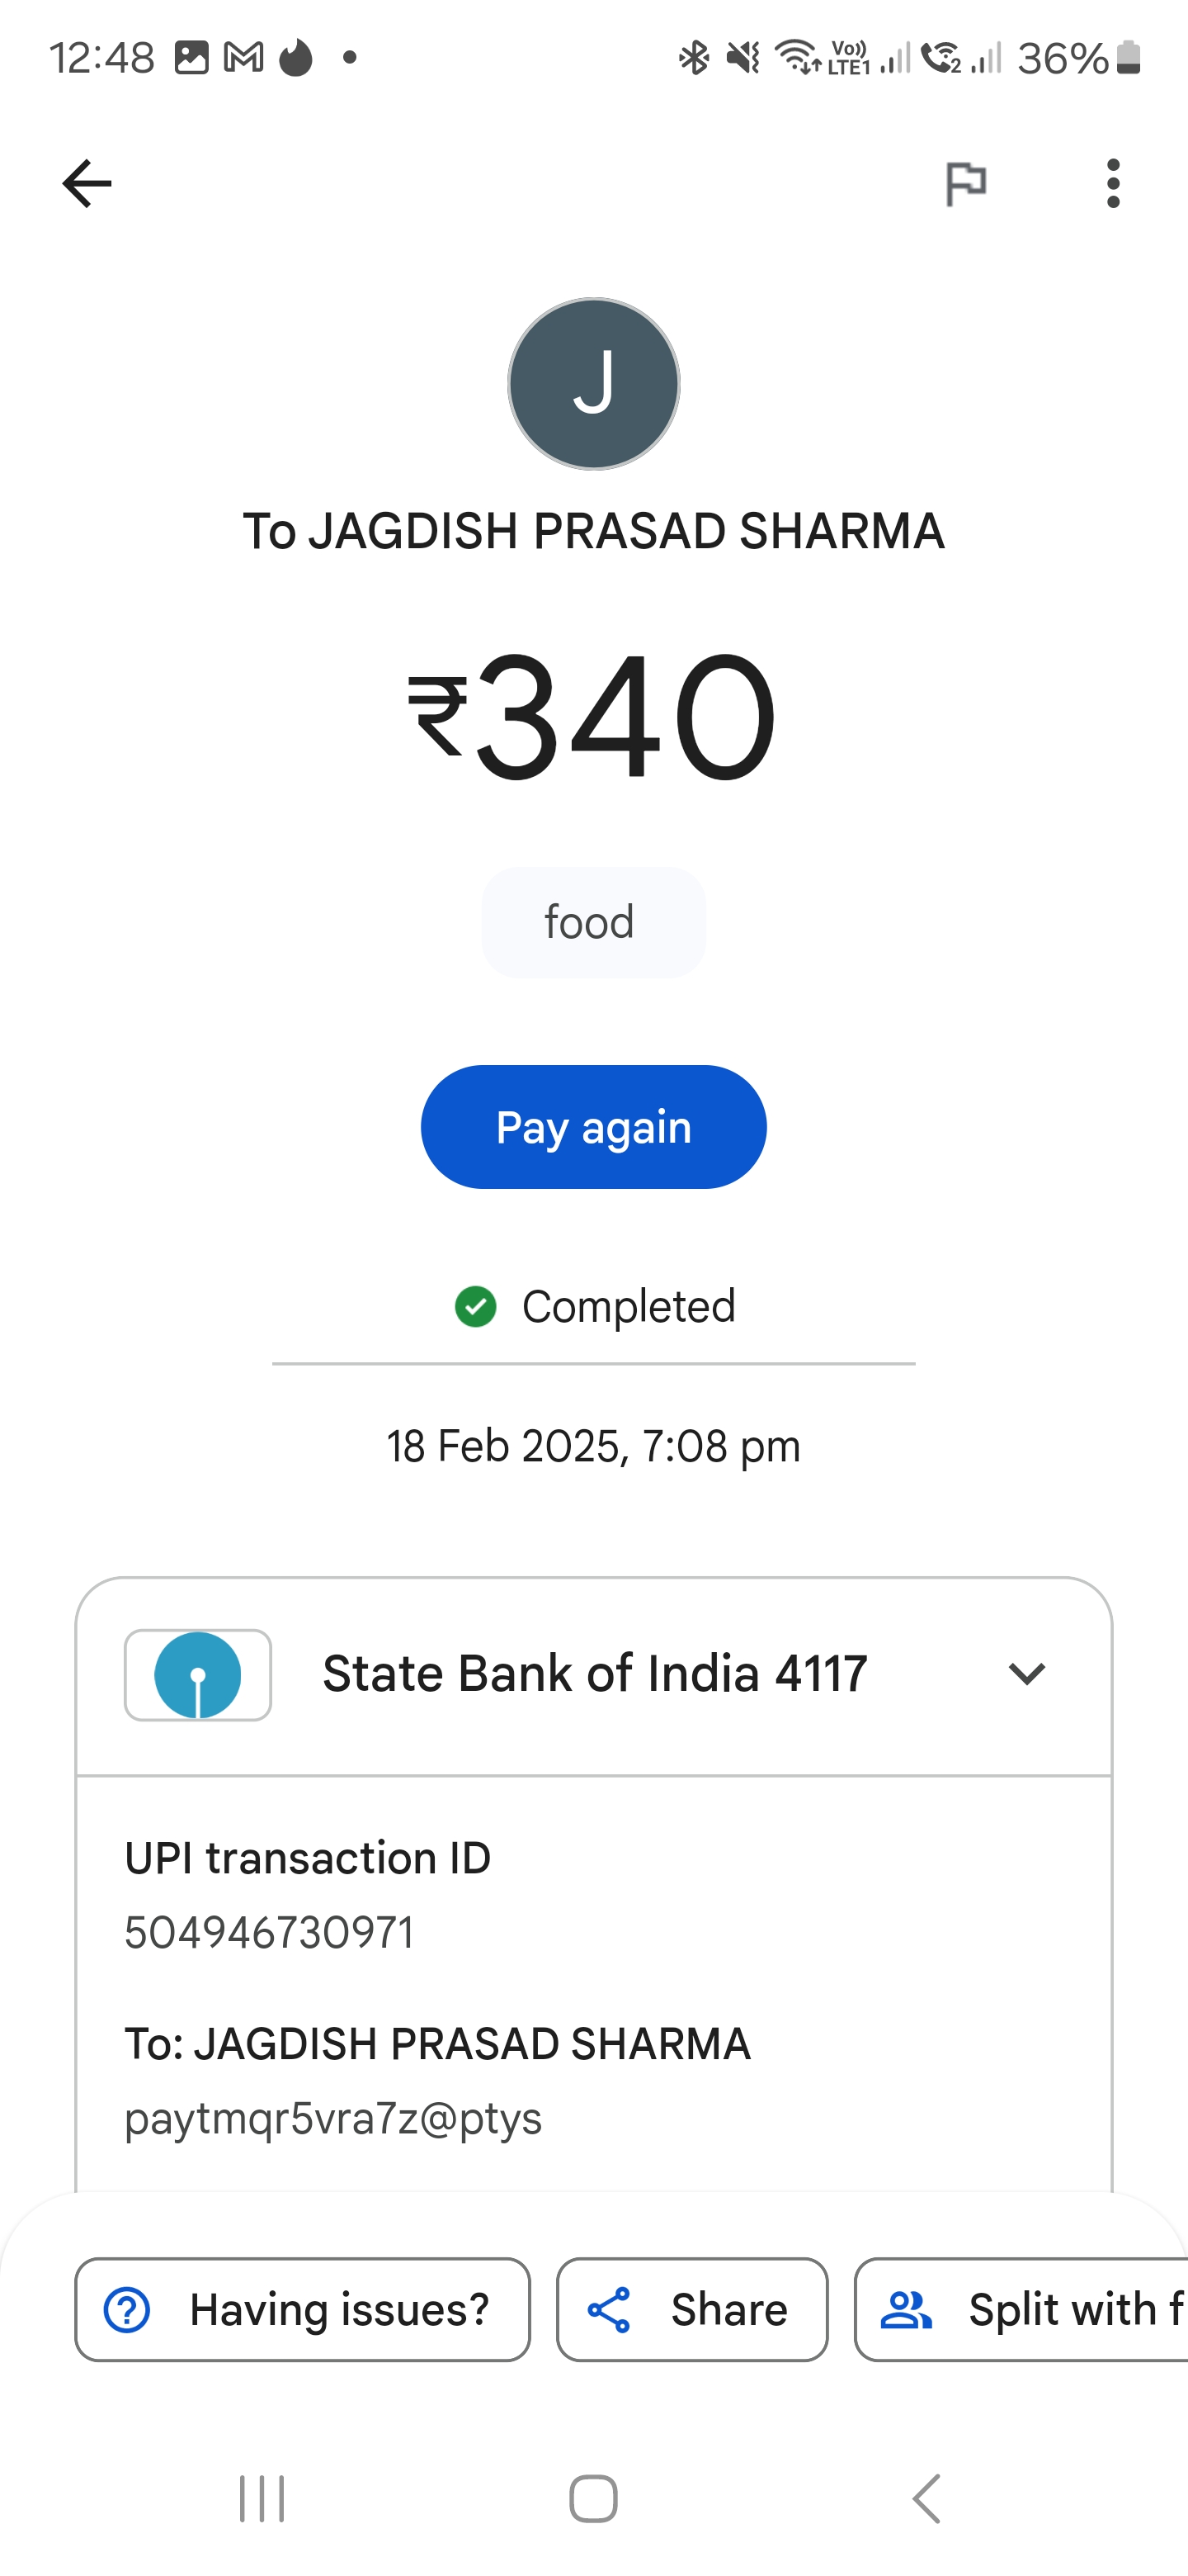Click the share network icon
This screenshot has width=1188, height=2576.
tap(610, 2310)
